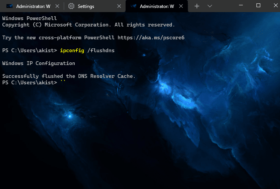Switch to the Settings tab
This screenshot has height=189, width=280.
pos(94,6)
